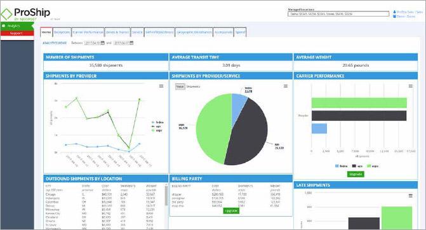This screenshot has height=230, width=426.
Task: Click the 20.65 pounds average weight value
Action: (356, 65)
